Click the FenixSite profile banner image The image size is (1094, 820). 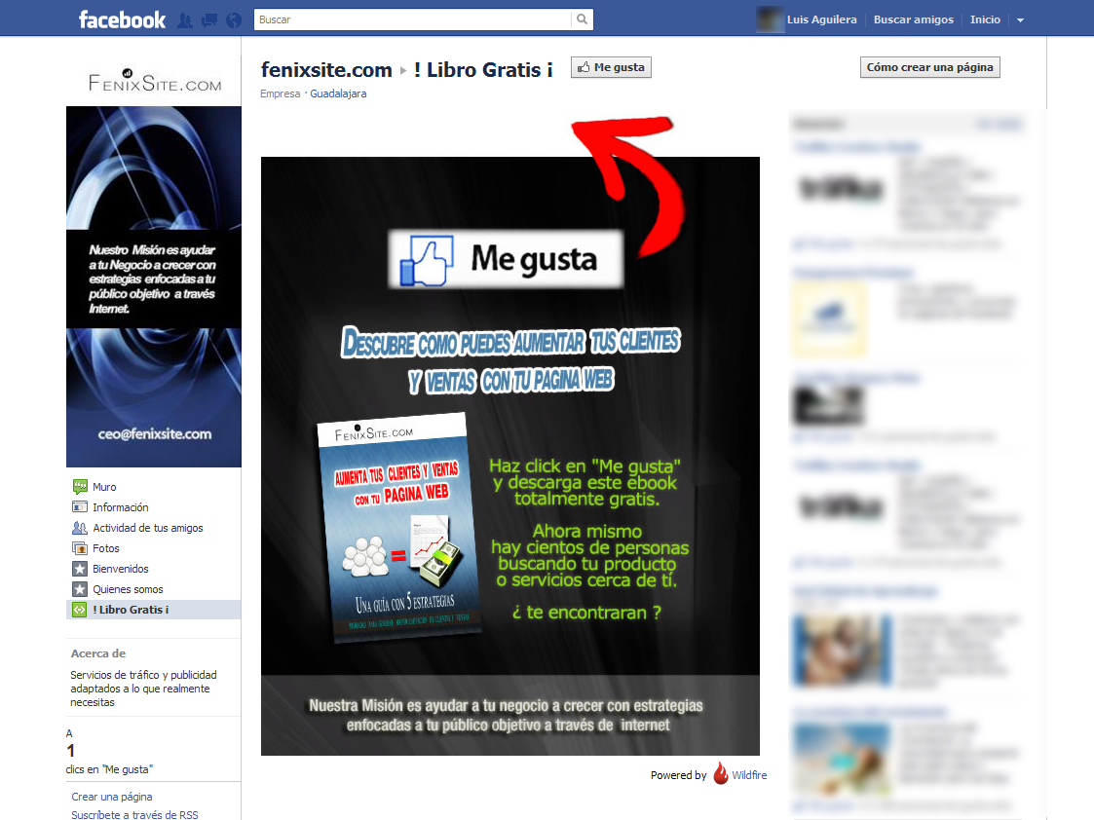click(x=154, y=286)
